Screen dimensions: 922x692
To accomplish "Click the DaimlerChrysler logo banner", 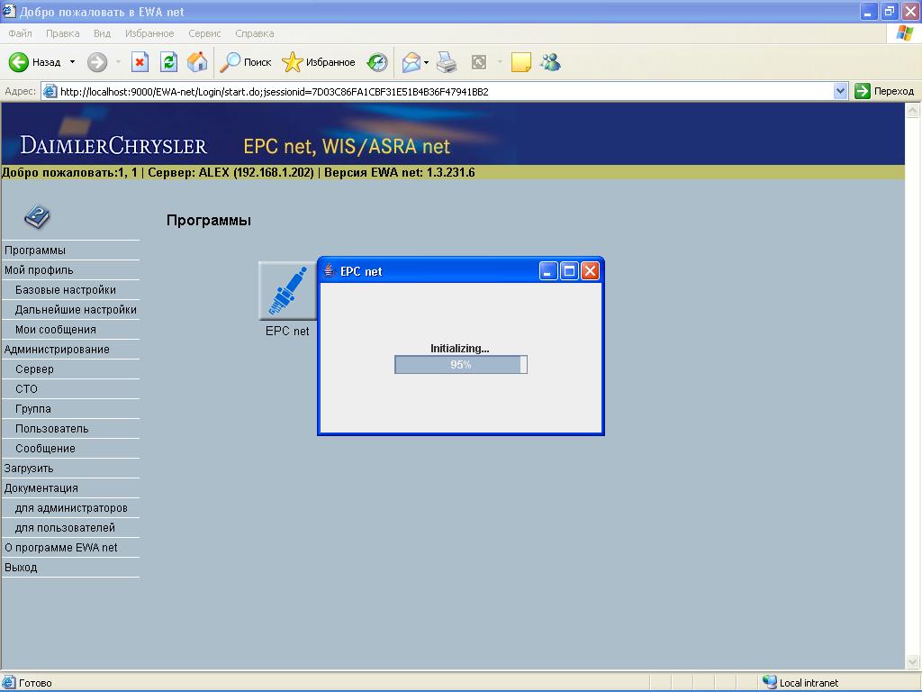I will pyautogui.click(x=113, y=145).
